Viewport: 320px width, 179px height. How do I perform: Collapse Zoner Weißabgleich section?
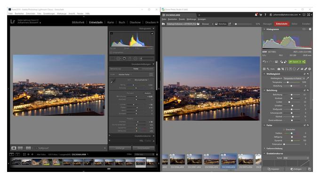[264, 74]
